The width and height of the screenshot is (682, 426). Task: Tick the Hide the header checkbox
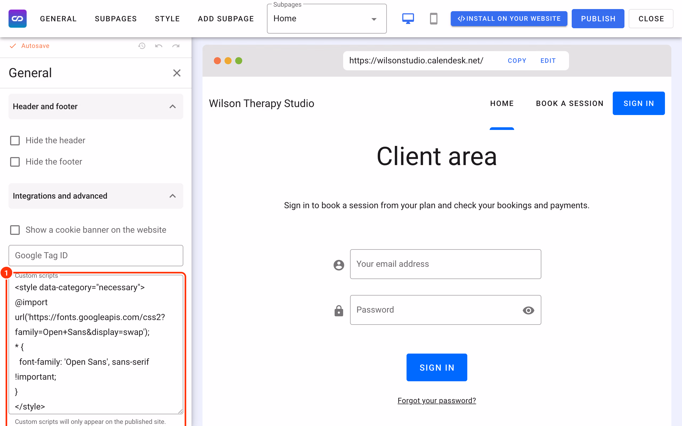tap(15, 140)
